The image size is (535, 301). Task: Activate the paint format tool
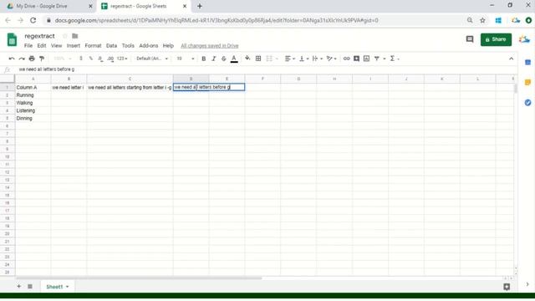[x=42, y=59]
